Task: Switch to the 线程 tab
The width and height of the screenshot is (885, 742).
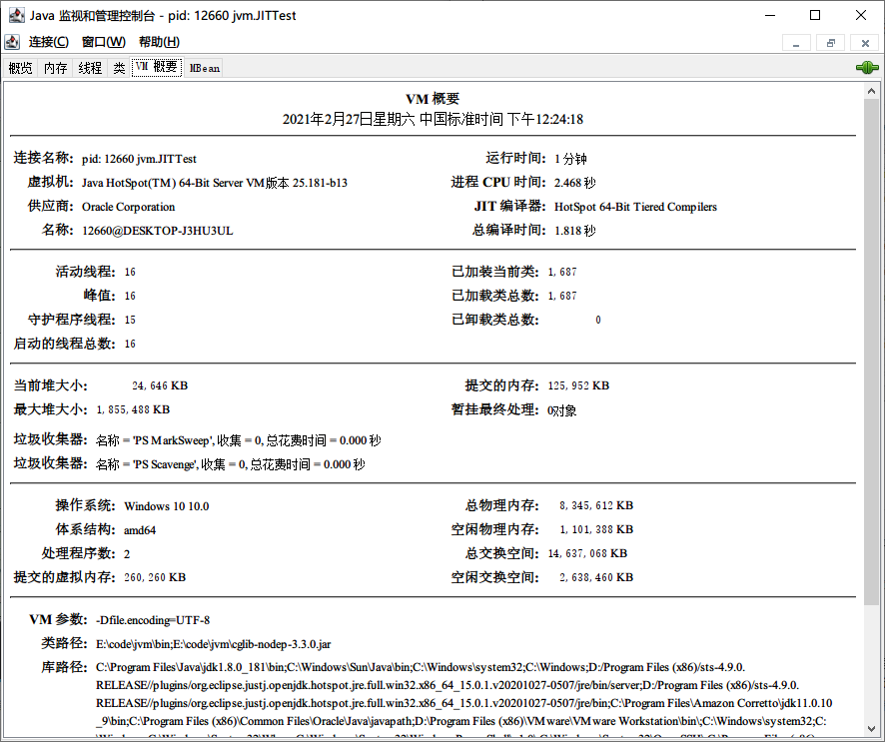Action: tap(90, 68)
